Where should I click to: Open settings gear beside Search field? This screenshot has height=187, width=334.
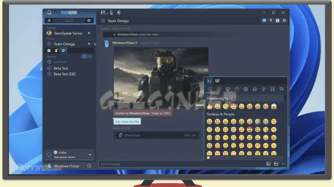tap(89, 21)
